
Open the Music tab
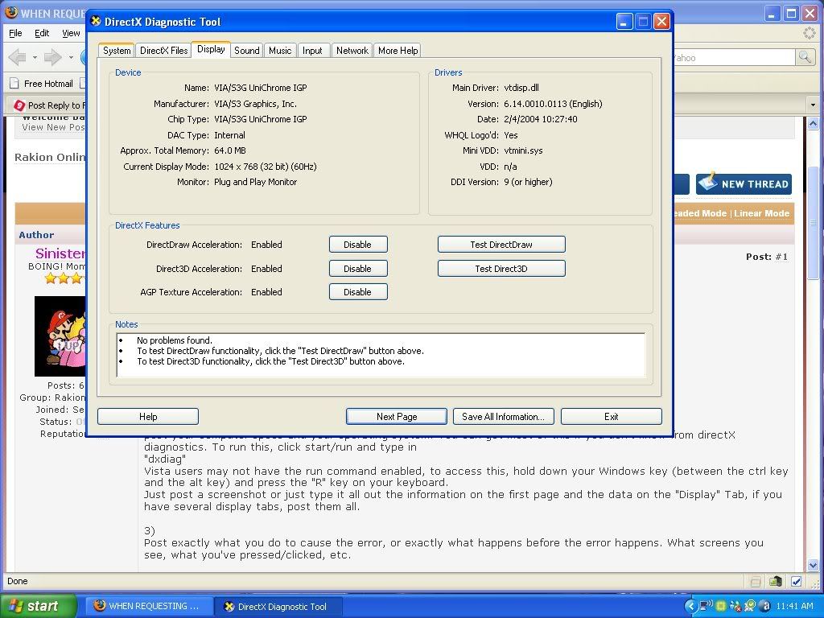click(x=280, y=51)
